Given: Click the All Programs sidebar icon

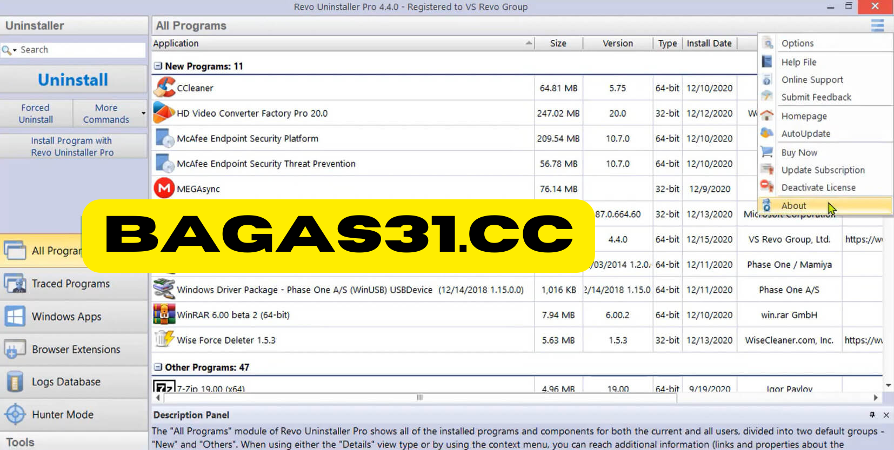Looking at the screenshot, I should coord(15,251).
